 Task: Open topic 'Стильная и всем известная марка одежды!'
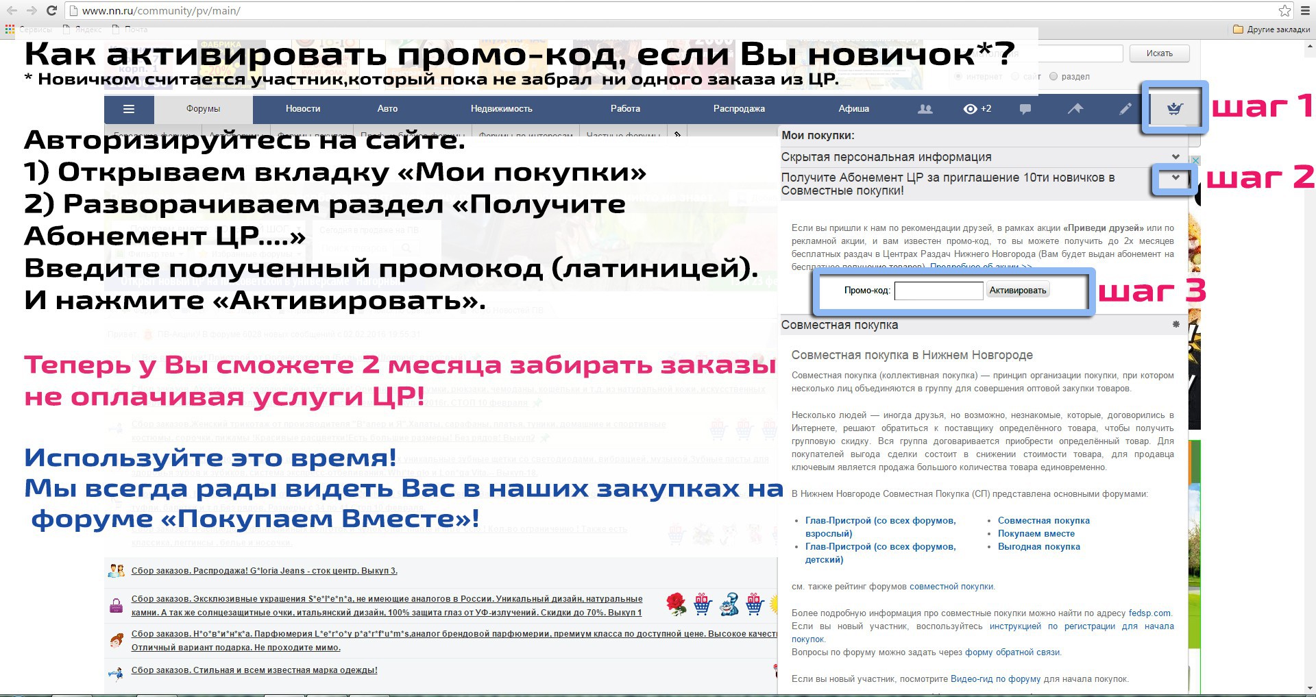254,670
